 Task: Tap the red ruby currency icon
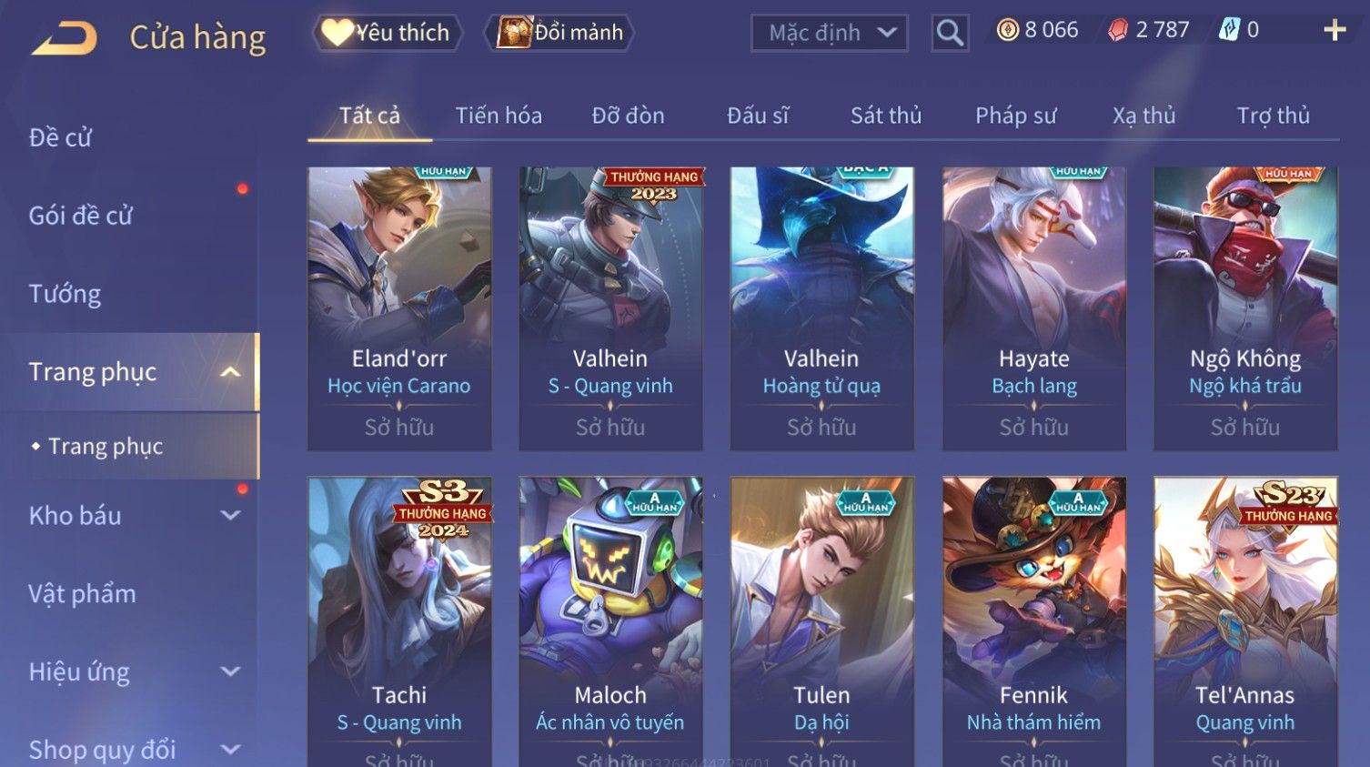(1118, 30)
